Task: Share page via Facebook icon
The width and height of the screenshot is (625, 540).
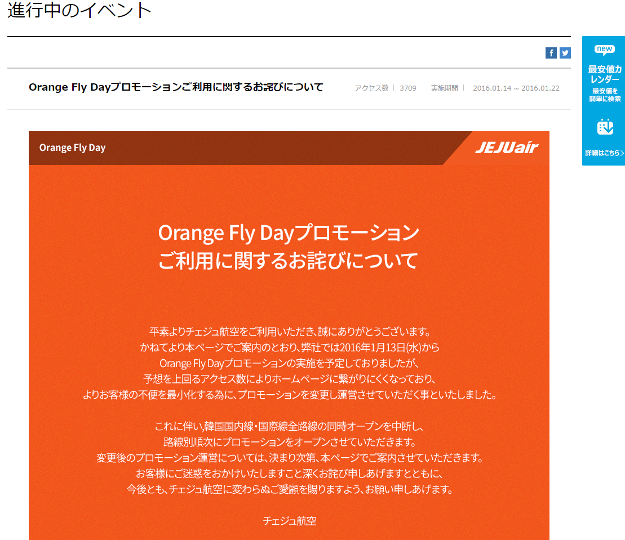Action: [x=551, y=53]
